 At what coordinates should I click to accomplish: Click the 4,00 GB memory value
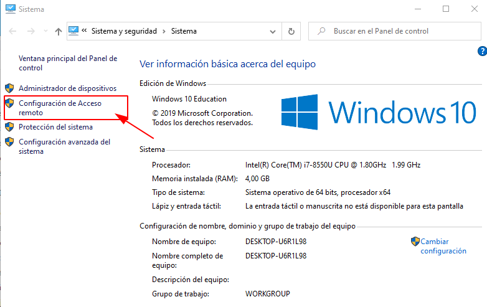pyautogui.click(x=257, y=179)
